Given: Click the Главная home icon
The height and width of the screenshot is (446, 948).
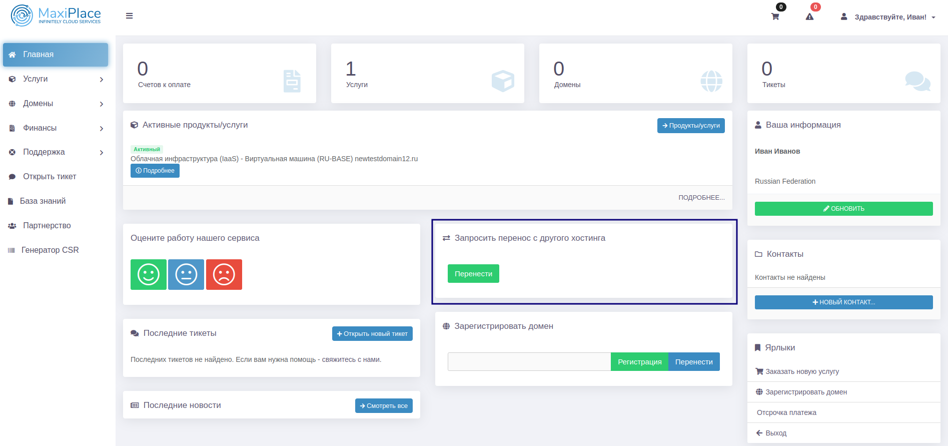Looking at the screenshot, I should pos(13,55).
